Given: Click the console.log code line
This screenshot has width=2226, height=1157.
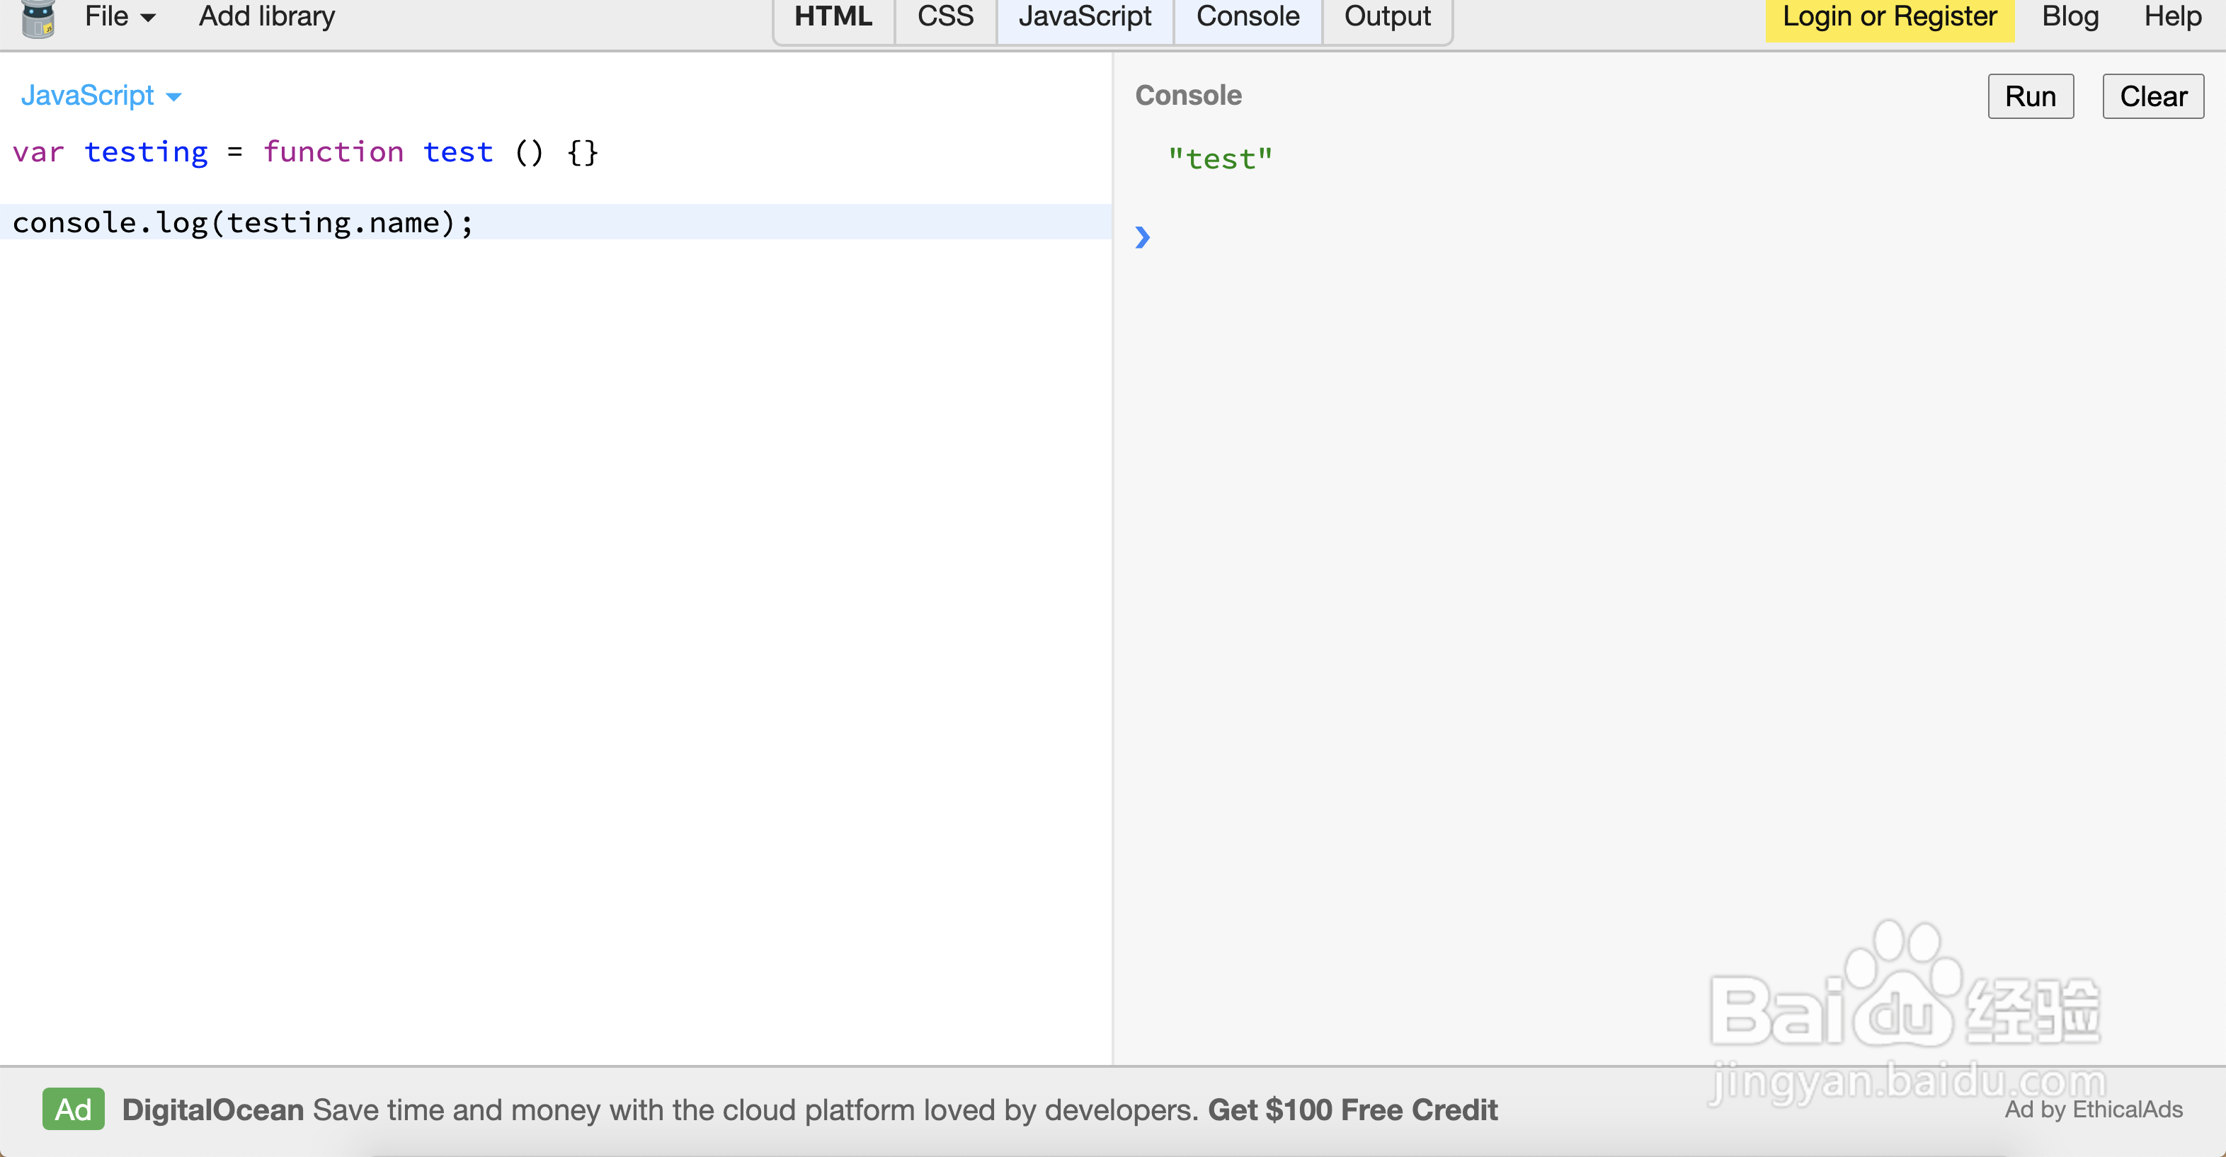Looking at the screenshot, I should pos(556,222).
